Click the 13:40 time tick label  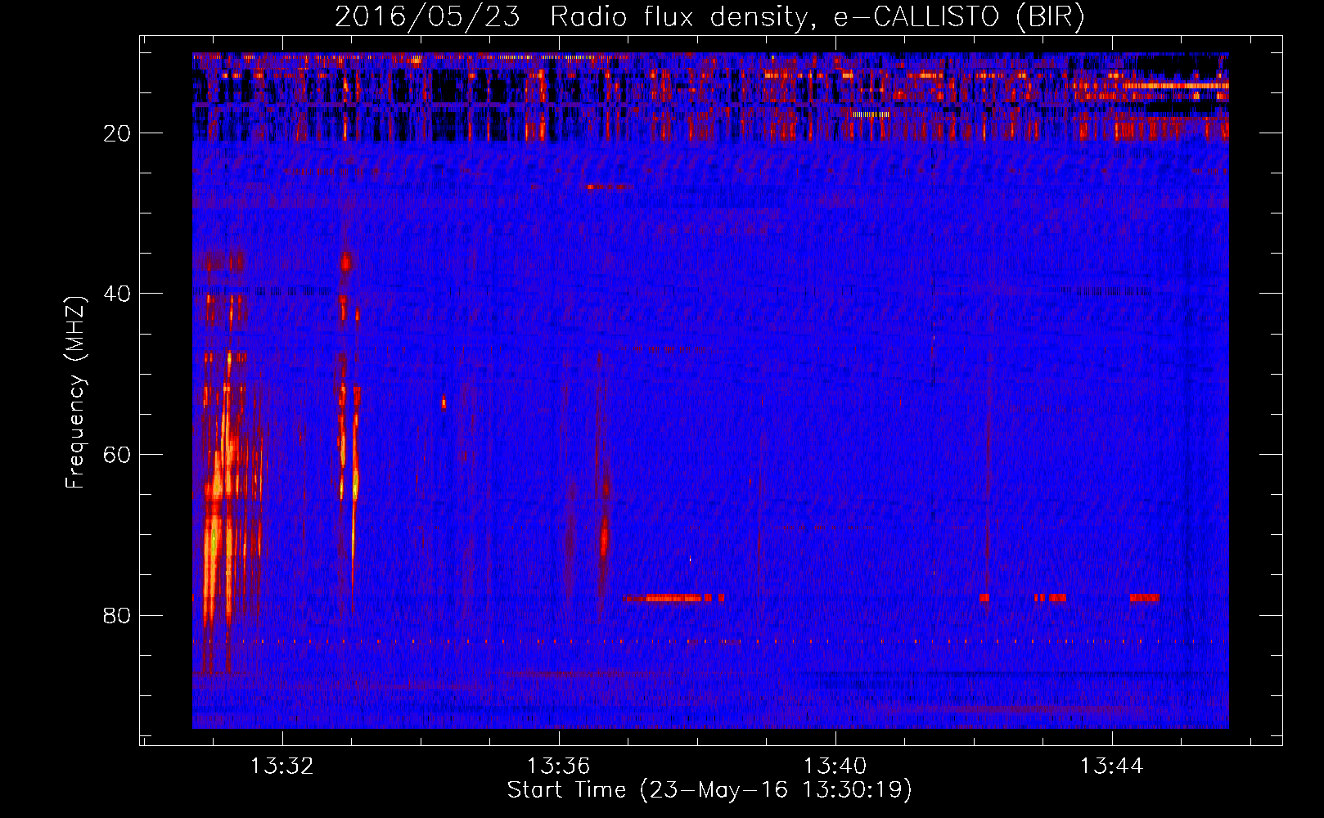click(835, 766)
